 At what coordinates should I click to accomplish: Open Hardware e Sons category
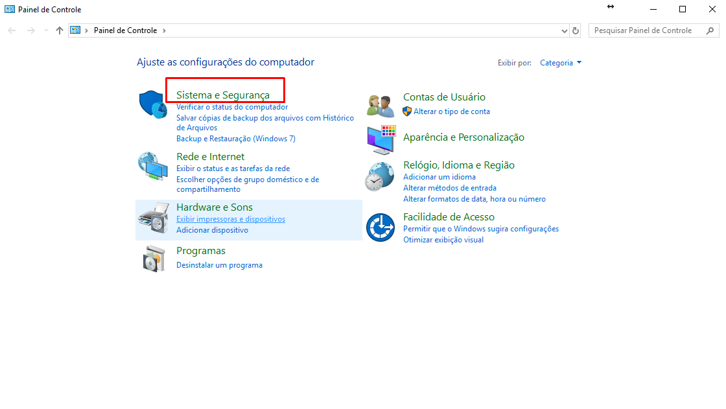215,207
